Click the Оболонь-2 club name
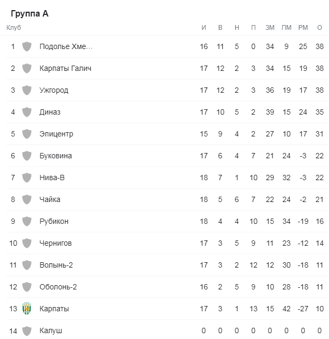 (58, 287)
